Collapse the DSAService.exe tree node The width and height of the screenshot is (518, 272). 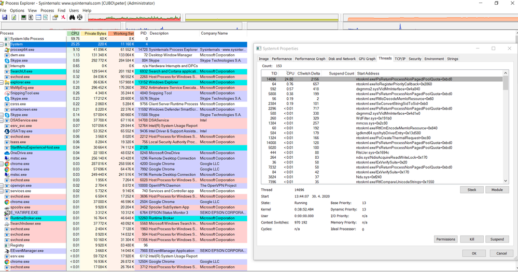tap(2, 120)
